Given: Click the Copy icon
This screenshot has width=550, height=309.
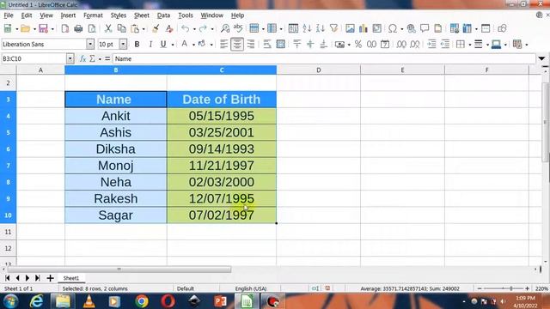Looking at the screenshot, I should point(122,28).
